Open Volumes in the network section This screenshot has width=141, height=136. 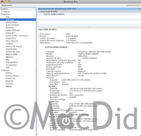click(x=10, y=84)
